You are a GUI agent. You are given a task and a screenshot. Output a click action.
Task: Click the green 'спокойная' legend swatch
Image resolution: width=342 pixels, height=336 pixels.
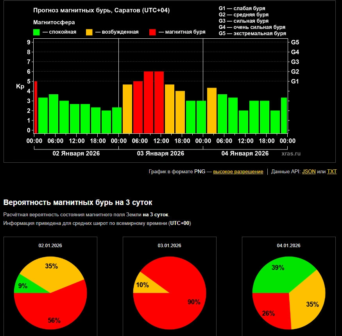tap(36, 32)
